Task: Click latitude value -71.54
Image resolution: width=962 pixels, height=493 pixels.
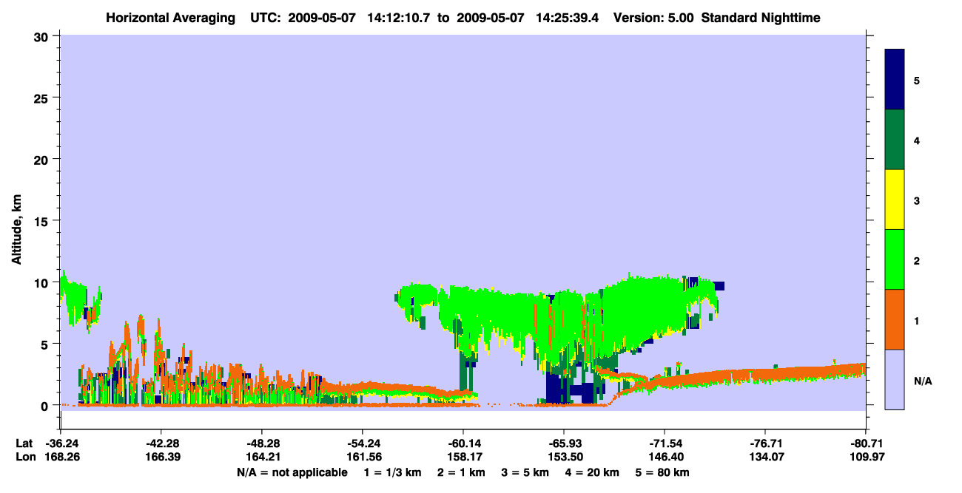Action: (x=665, y=443)
